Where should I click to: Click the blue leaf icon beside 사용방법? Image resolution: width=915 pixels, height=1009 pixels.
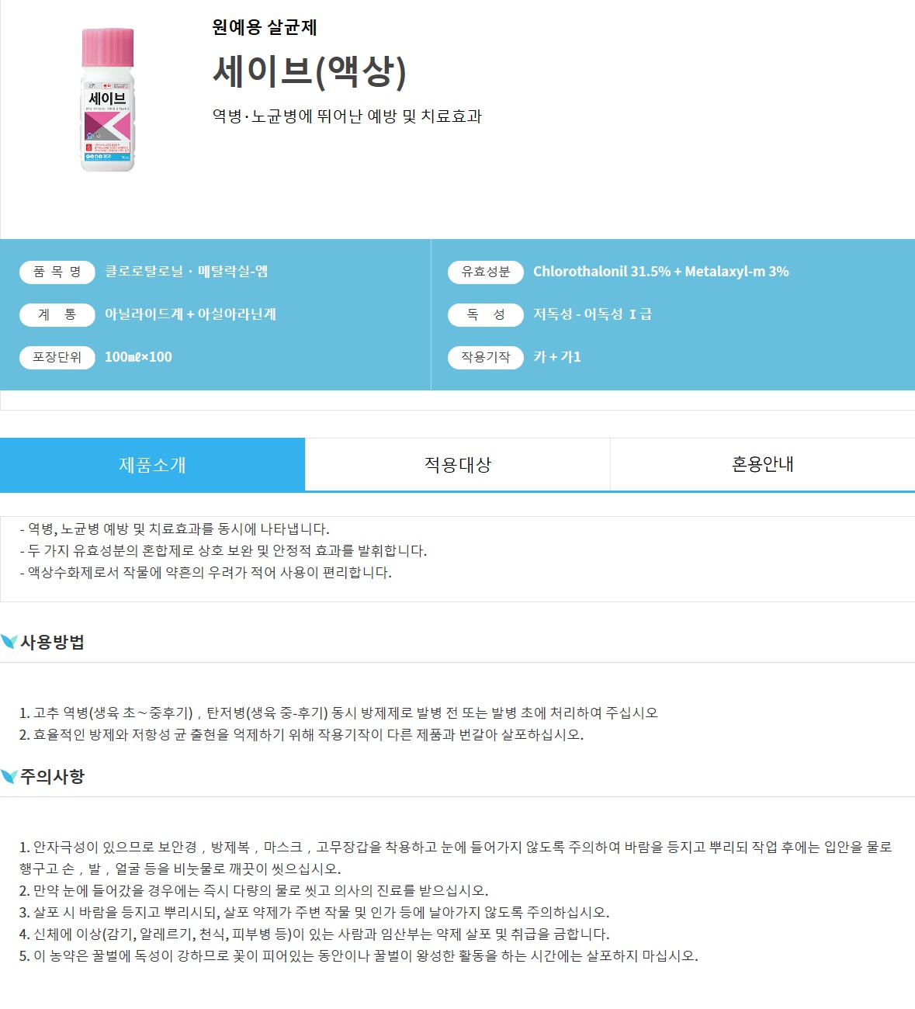click(9, 642)
